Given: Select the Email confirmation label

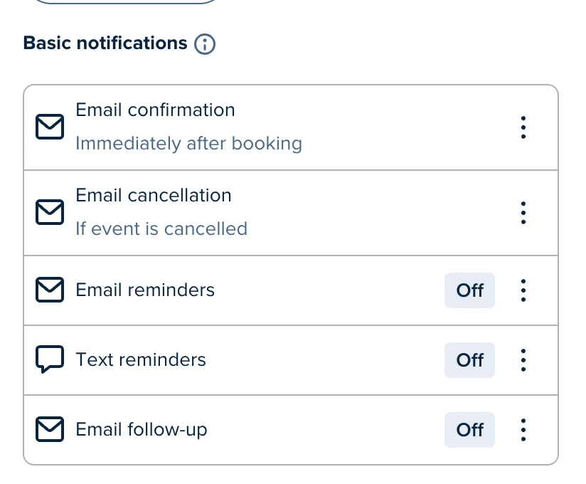Looking at the screenshot, I should [155, 110].
